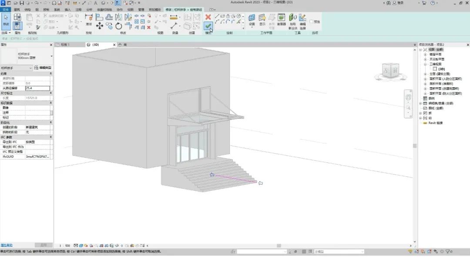The height and width of the screenshot is (264, 470).
Task: Click the green checkmark Finish Edit Mode button
Action: click(x=208, y=26)
